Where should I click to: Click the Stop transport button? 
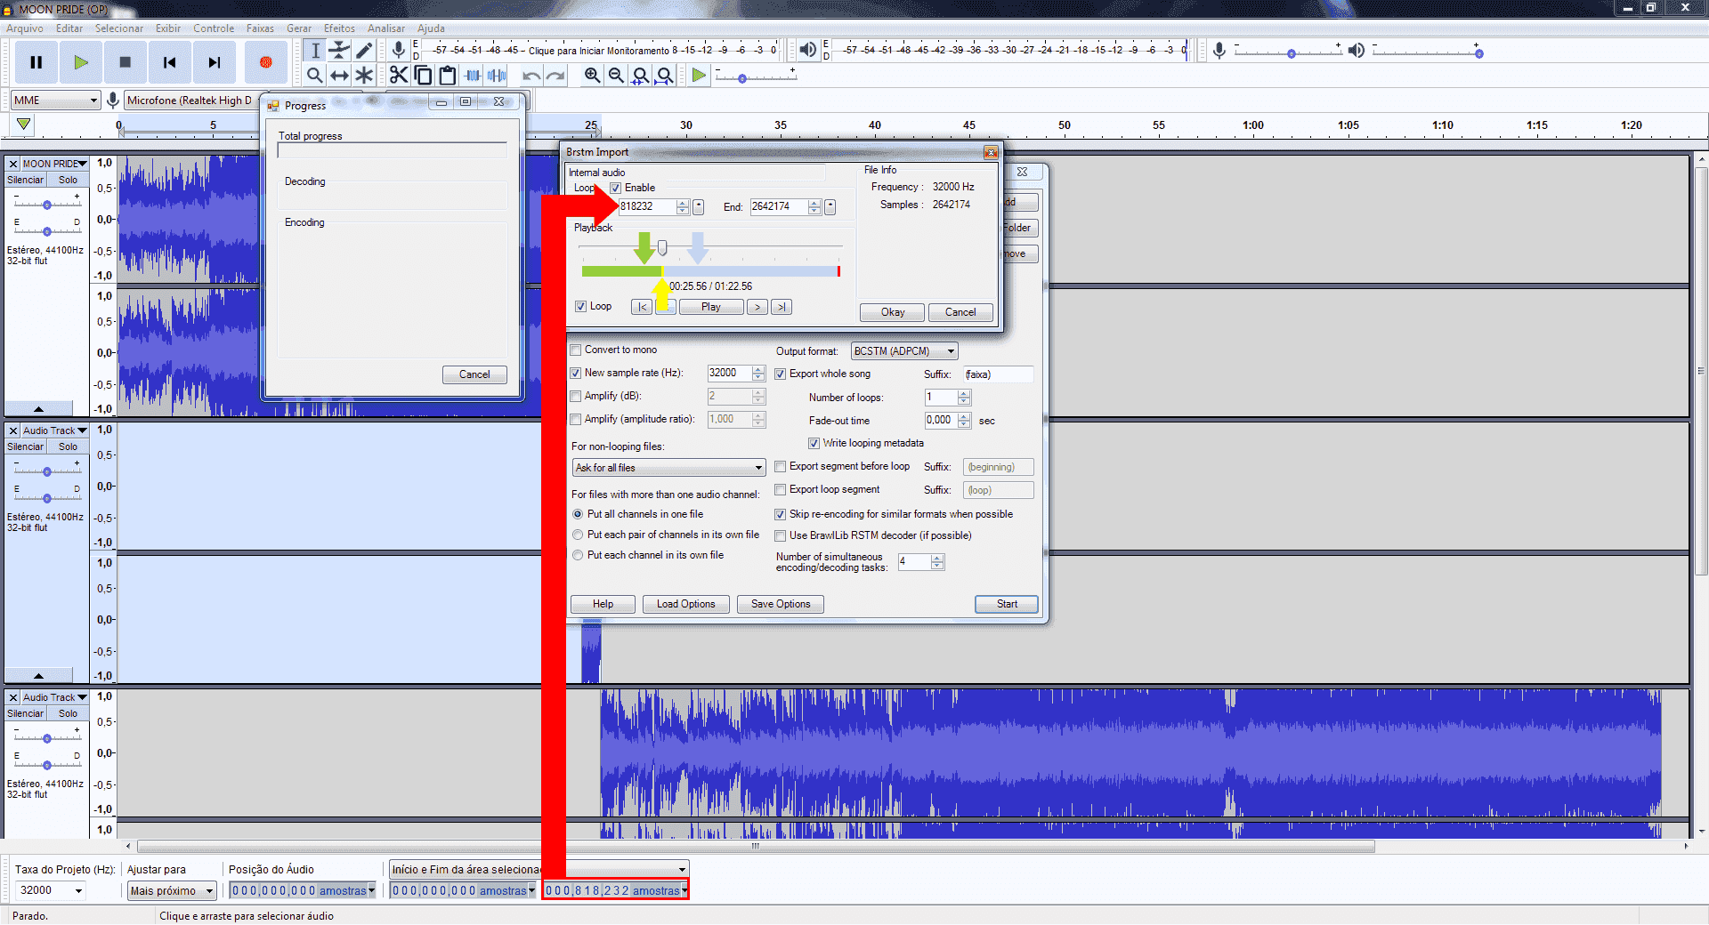tap(126, 62)
